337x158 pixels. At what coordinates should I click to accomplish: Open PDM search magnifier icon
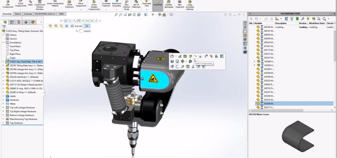324,19
